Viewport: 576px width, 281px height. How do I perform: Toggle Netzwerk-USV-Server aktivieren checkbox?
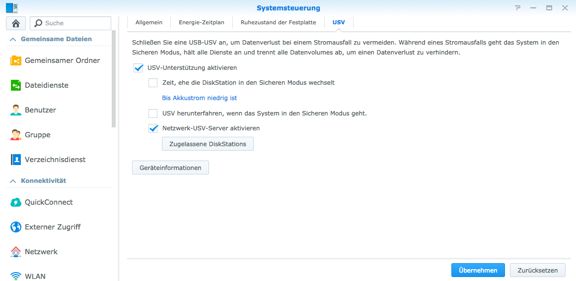[x=153, y=128]
